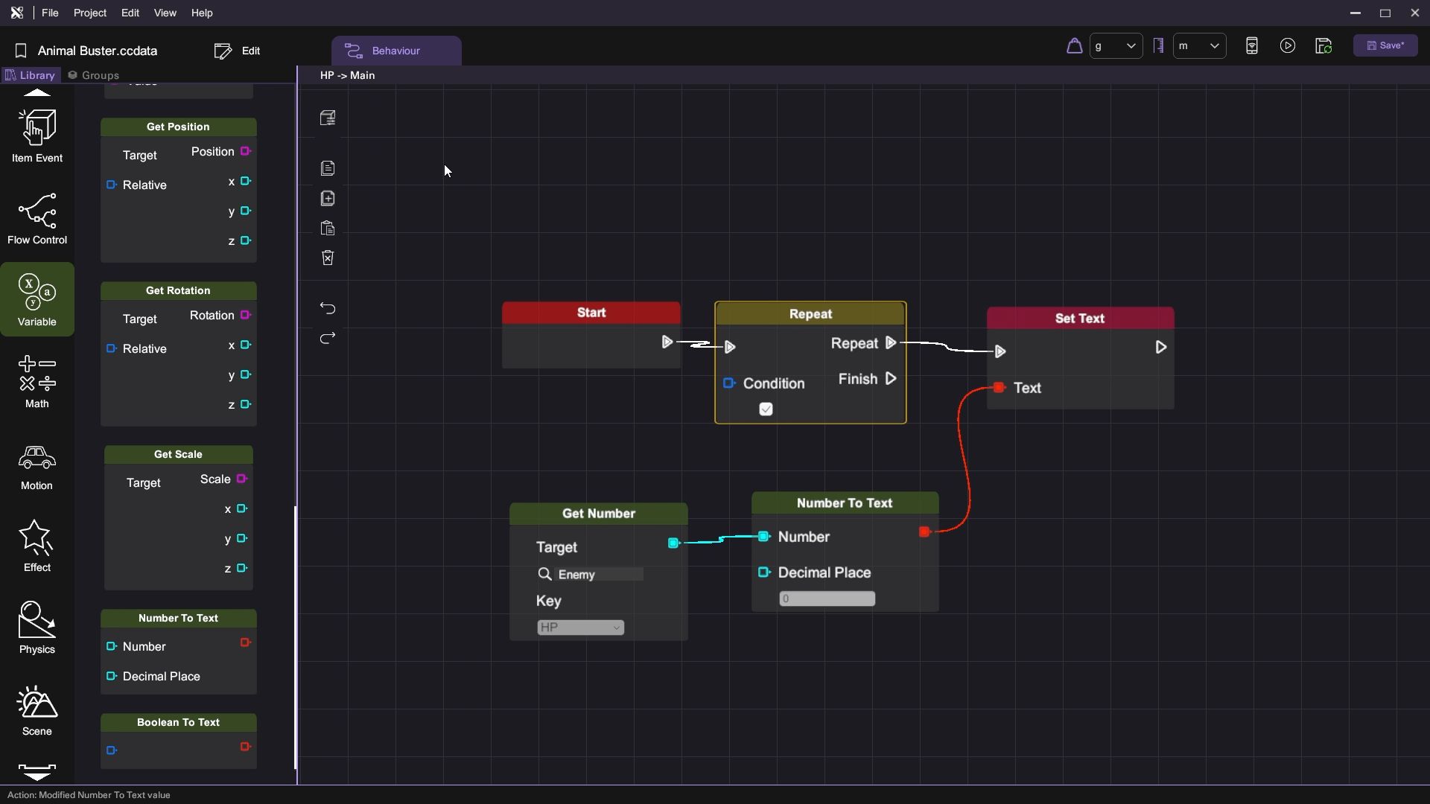
Task: Open the weight unit 'g' dropdown
Action: [x=1115, y=46]
